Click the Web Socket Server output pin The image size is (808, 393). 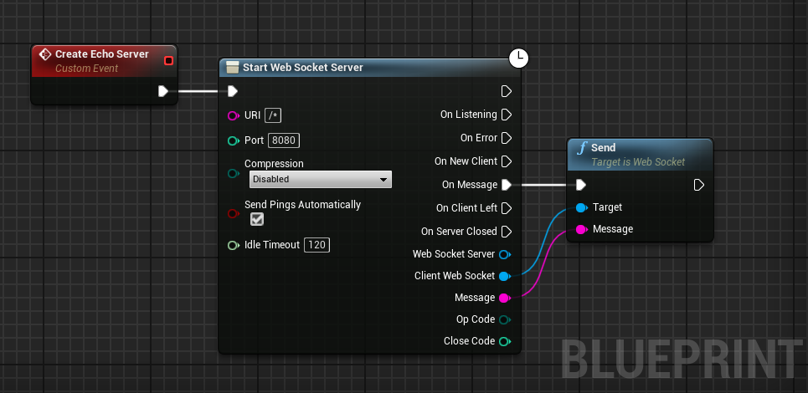click(x=505, y=254)
